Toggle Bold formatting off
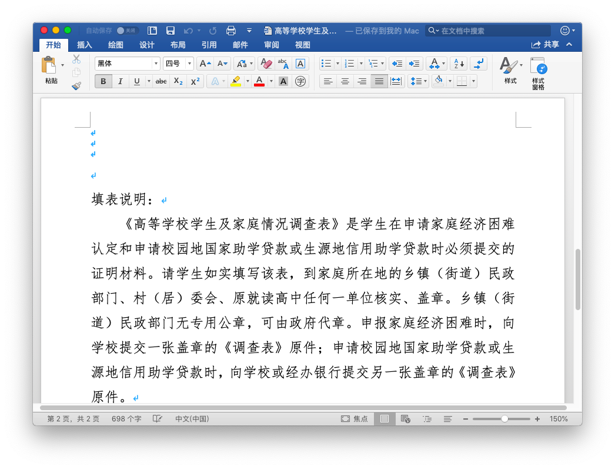Screen dimensions: 615x469 click(103, 81)
